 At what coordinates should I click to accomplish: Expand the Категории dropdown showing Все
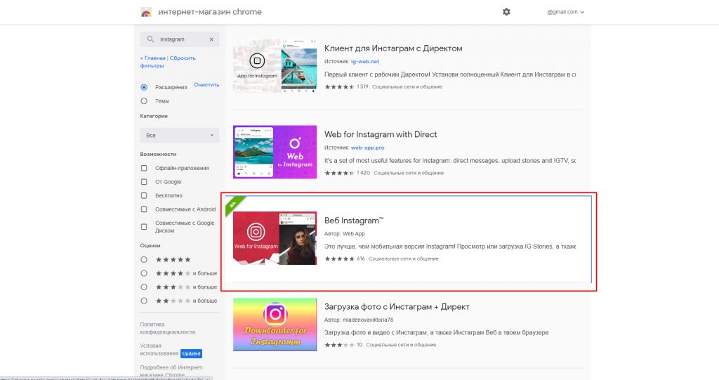pyautogui.click(x=179, y=135)
